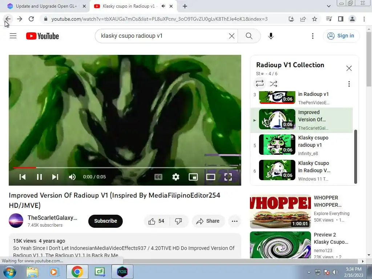Open the YouTube hamburger guide menu
Screen dimensions: 372x279
pos(13,36)
